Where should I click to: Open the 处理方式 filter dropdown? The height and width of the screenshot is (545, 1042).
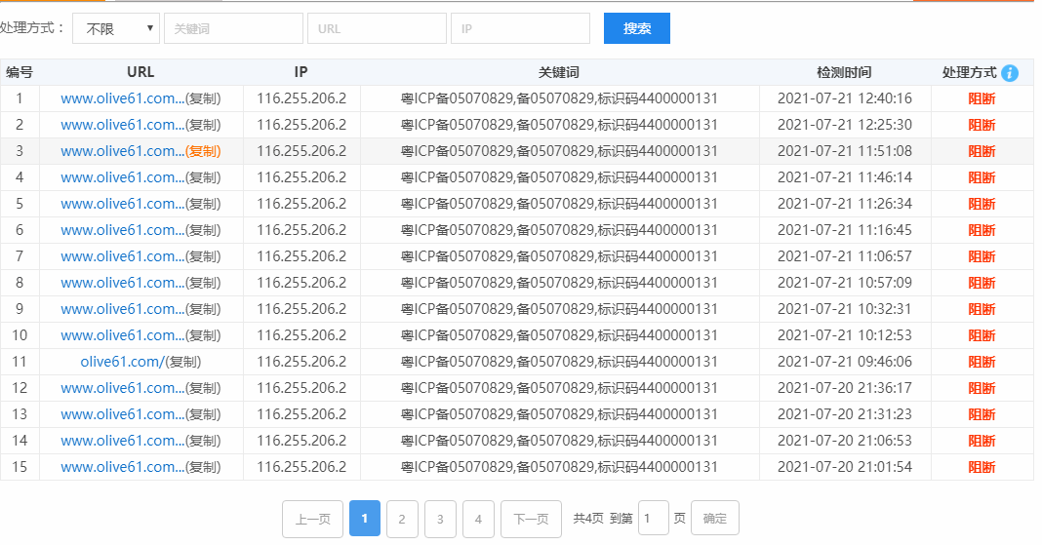[x=116, y=28]
